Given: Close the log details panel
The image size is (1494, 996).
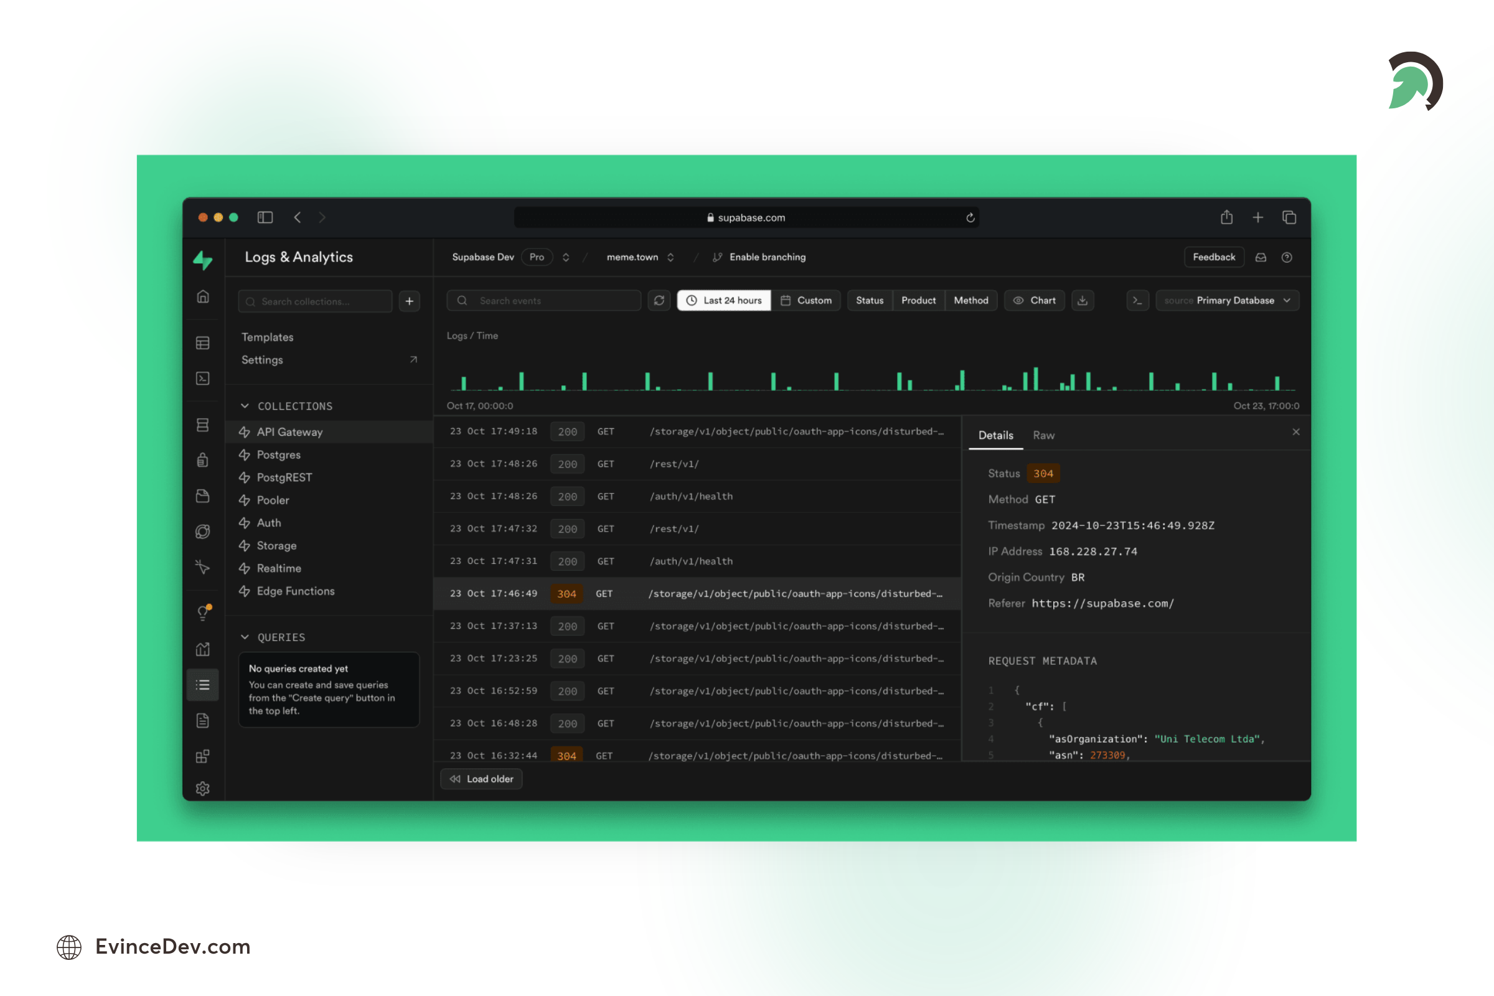Looking at the screenshot, I should pyautogui.click(x=1296, y=432).
